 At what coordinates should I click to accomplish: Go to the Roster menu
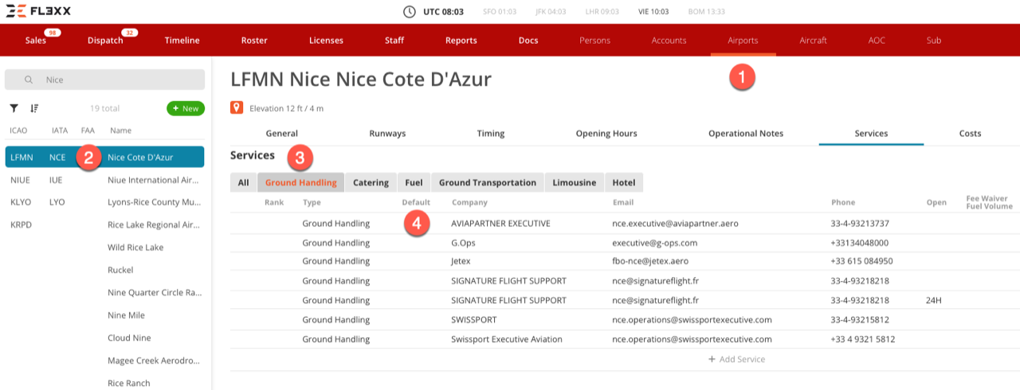coord(253,41)
